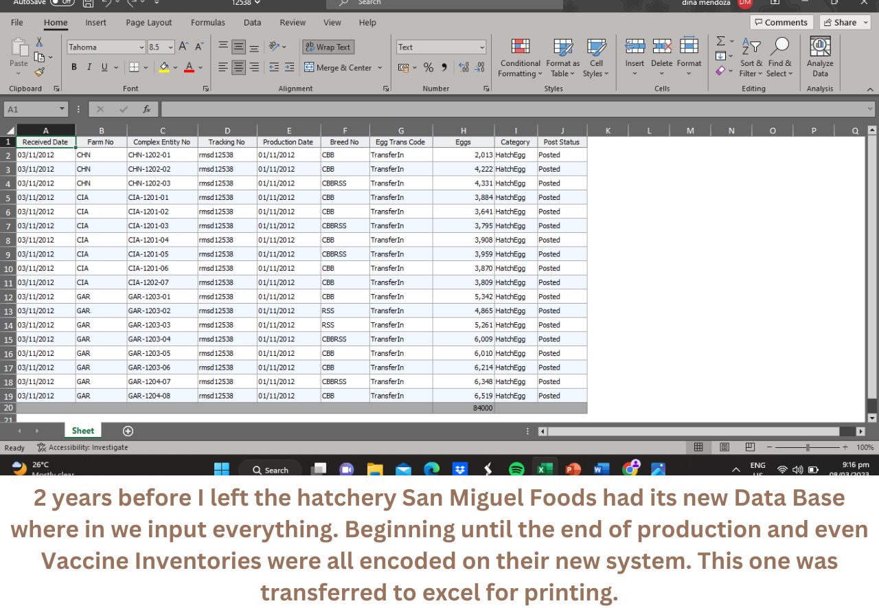Top align cell contents
The image size is (879, 608).
[x=223, y=47]
